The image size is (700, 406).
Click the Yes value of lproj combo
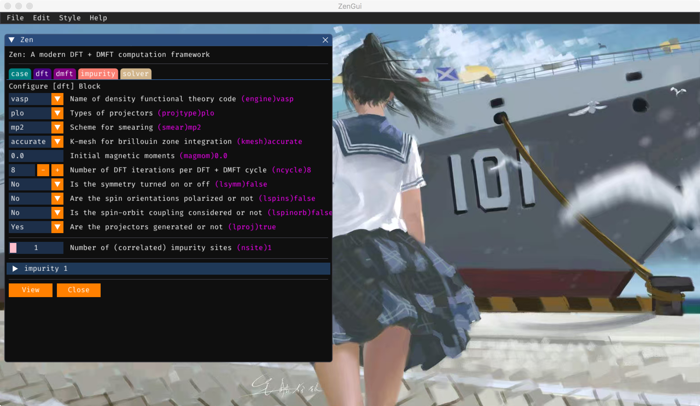click(x=30, y=227)
